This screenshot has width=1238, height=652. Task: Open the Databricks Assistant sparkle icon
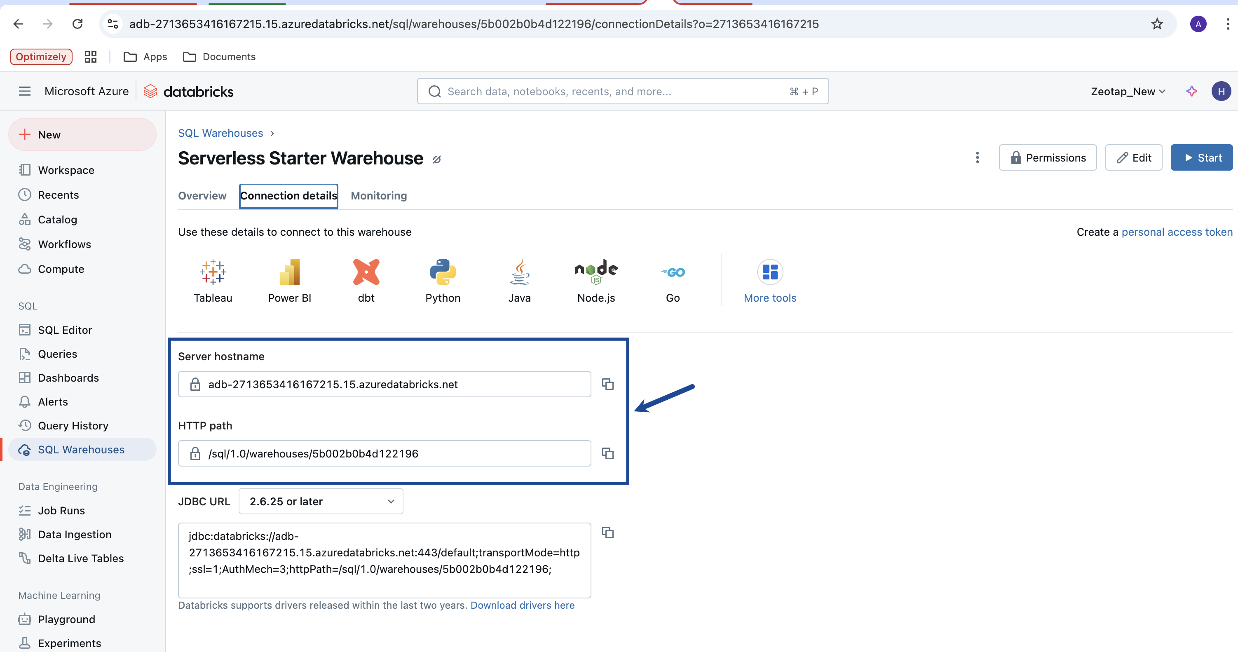[x=1191, y=91]
